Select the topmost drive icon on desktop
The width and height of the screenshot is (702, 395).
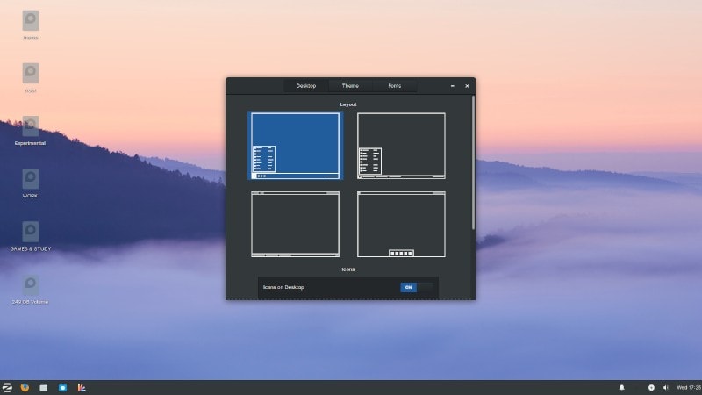[30, 25]
